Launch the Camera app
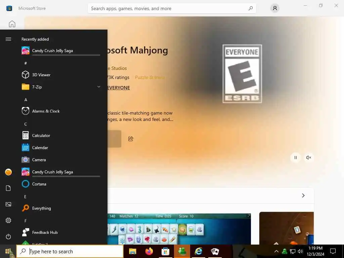This screenshot has height=258, width=344. tap(61, 160)
